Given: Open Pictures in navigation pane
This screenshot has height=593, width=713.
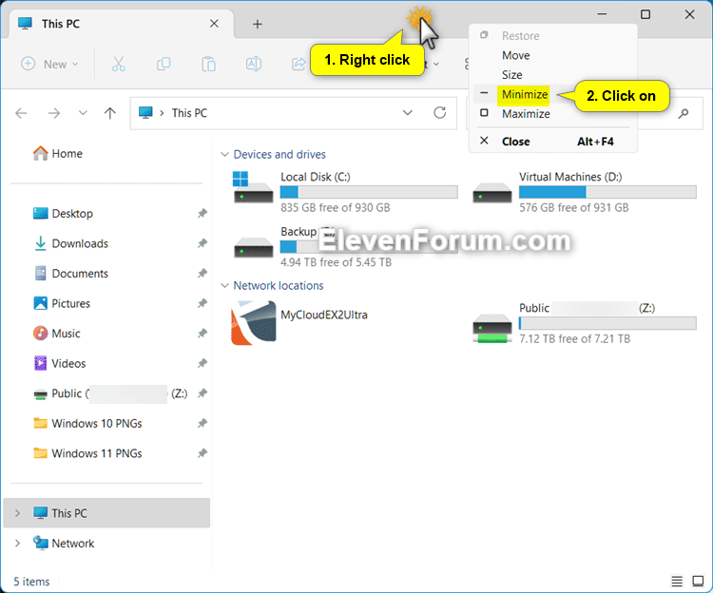Looking at the screenshot, I should point(62,303).
